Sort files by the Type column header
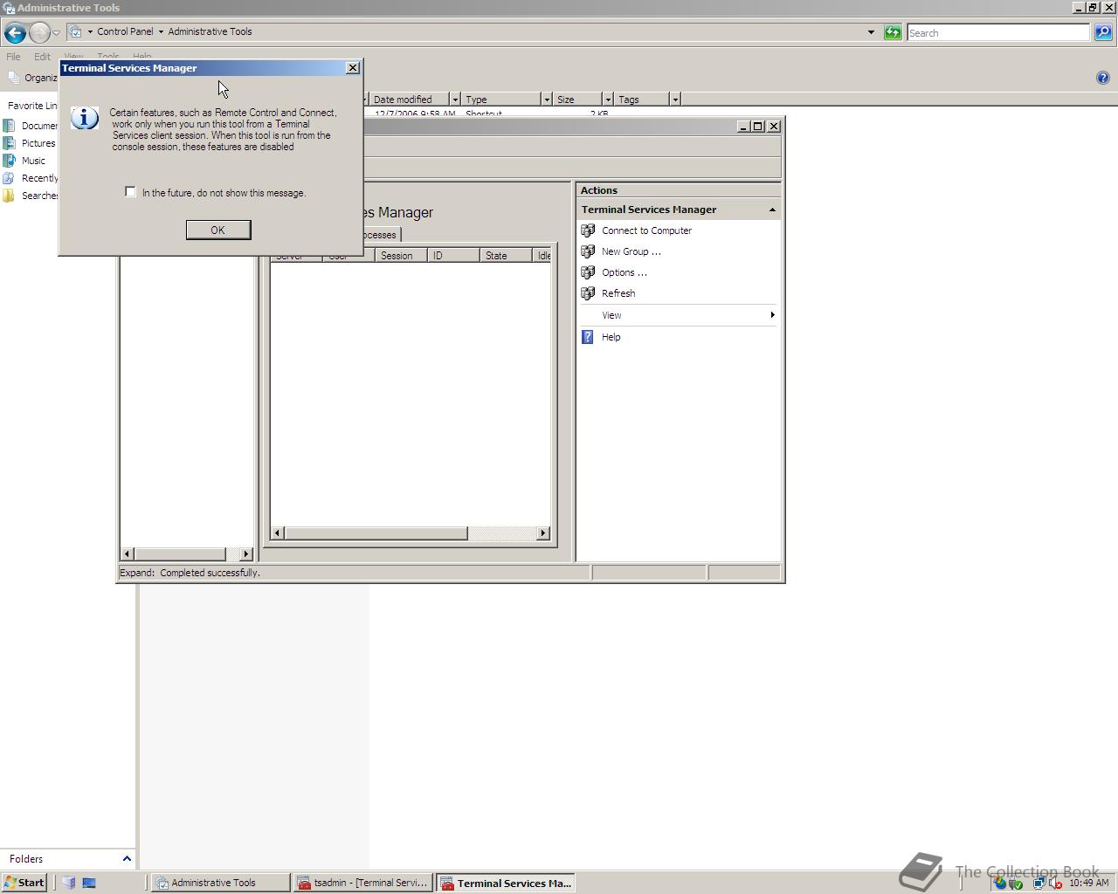The image size is (1118, 894). tap(500, 100)
